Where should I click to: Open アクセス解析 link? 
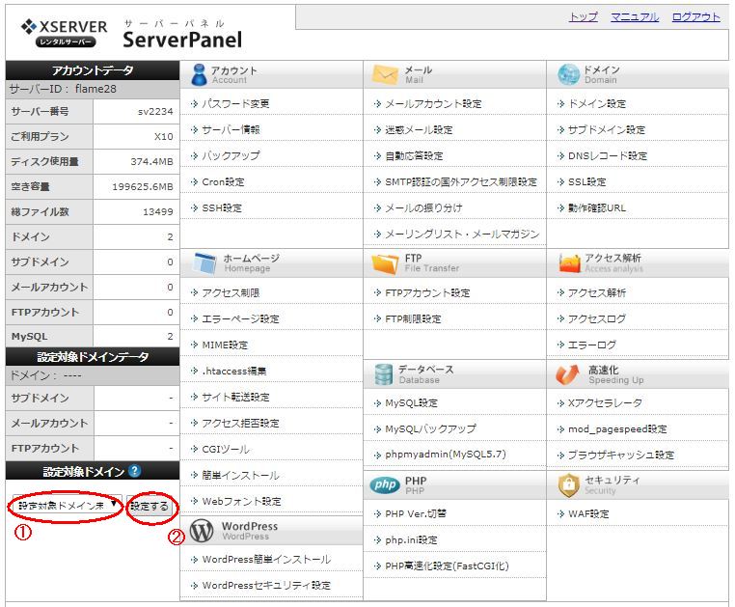(x=597, y=292)
